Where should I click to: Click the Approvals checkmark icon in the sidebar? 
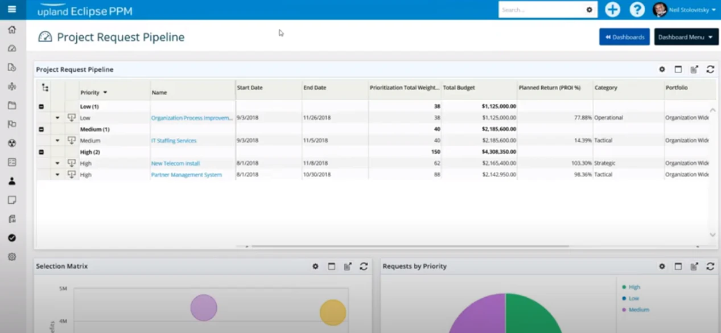click(12, 238)
